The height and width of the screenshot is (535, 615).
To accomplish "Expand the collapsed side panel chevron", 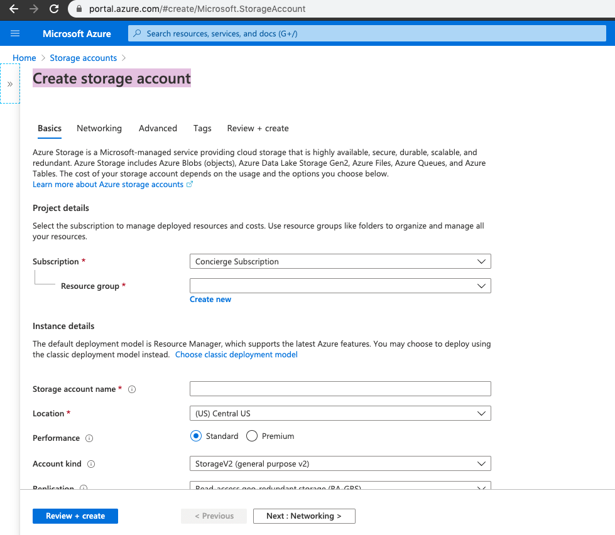I will coord(9,84).
